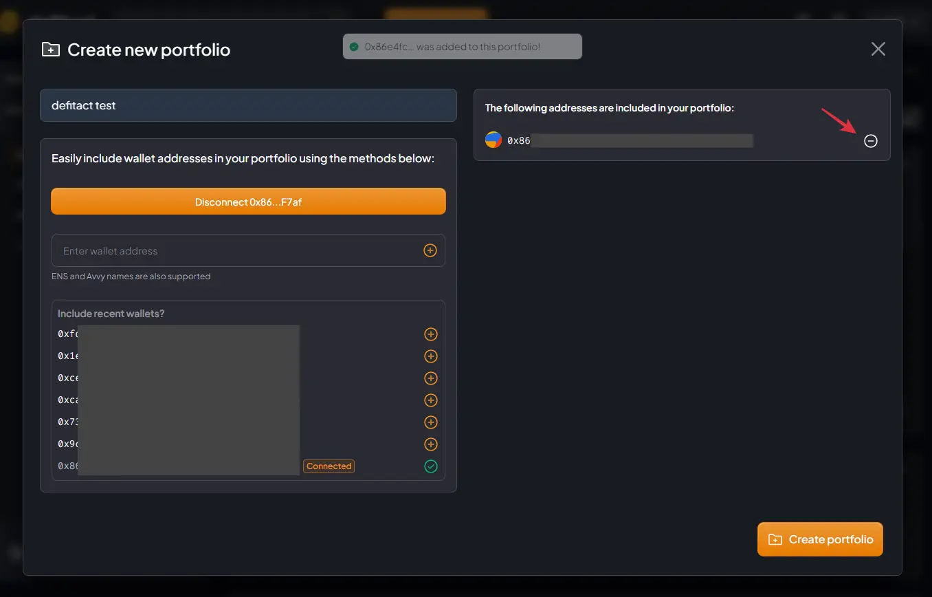Add the 0xca recent wallet
This screenshot has height=597, width=932.
point(430,400)
